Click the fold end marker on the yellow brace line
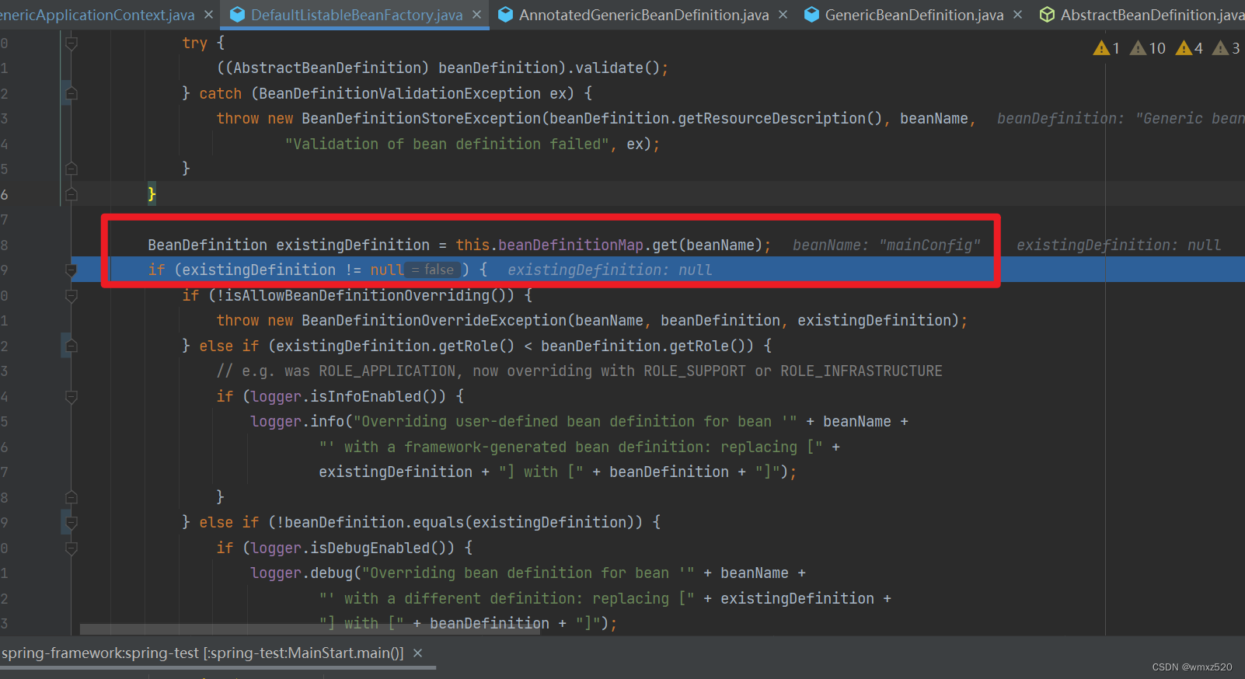The image size is (1245, 679). click(x=71, y=194)
